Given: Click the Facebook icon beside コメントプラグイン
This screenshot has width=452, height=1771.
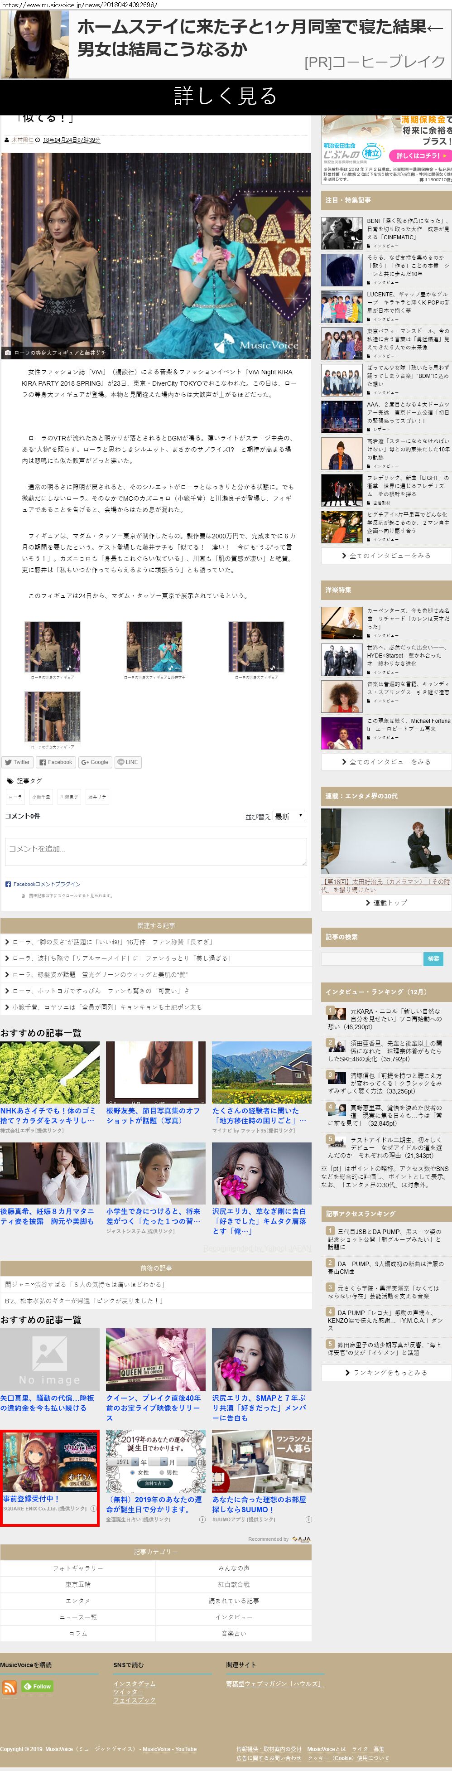Looking at the screenshot, I should (8, 884).
